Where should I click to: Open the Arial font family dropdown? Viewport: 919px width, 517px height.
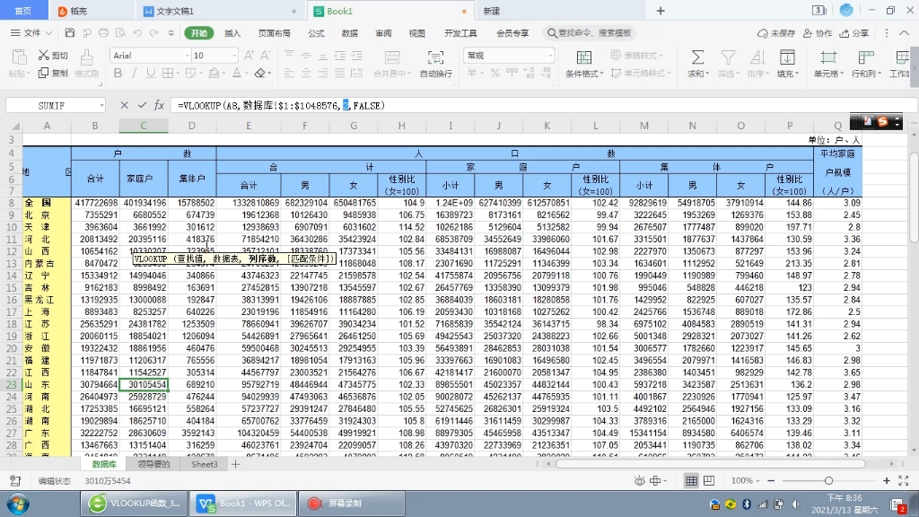click(x=188, y=56)
